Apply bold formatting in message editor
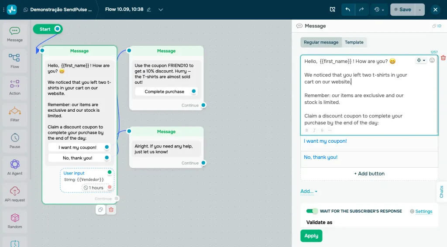447x247 pixels. [307, 130]
